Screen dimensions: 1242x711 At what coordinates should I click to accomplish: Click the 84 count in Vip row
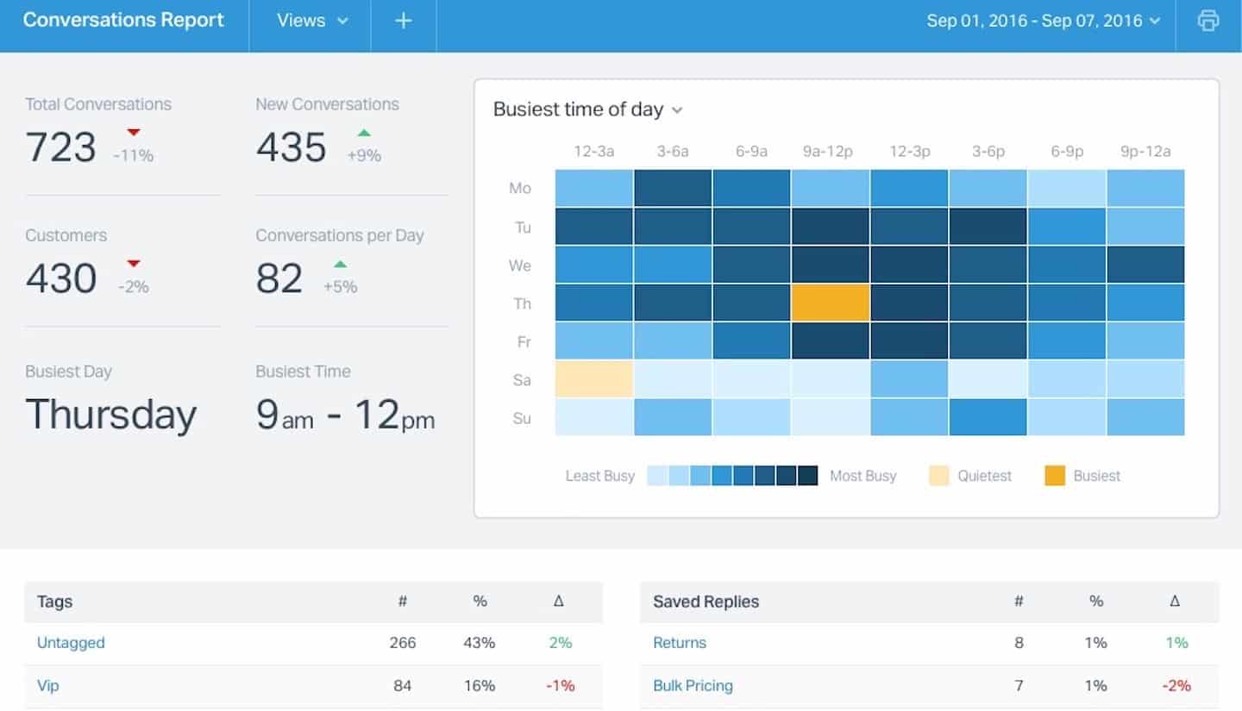(x=402, y=686)
